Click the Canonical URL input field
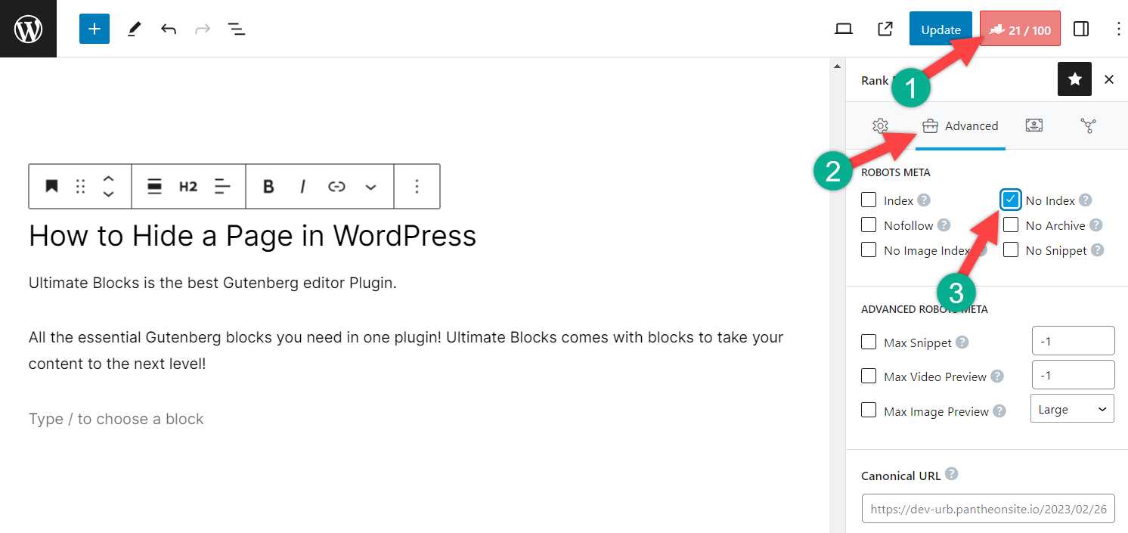Viewport: 1128px width, 533px height. coord(988,509)
